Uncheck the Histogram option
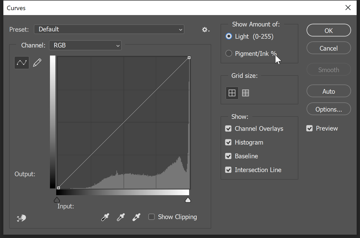The width and height of the screenshot is (360, 238). pos(228,142)
